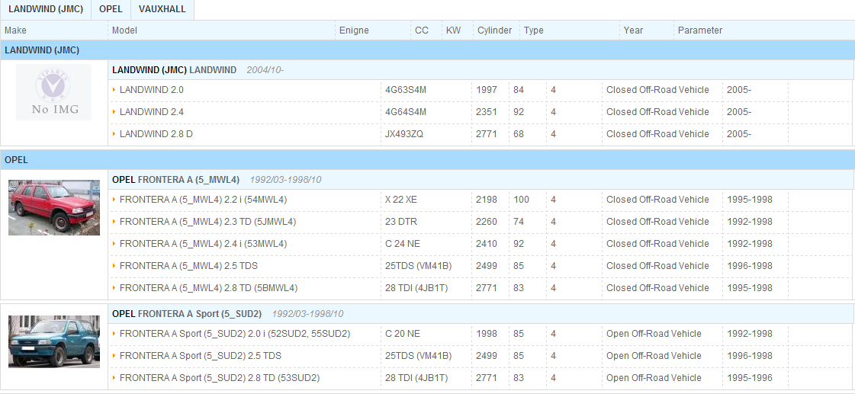Screen dimensions: 855x394
Task: Click the Cylinder column header
Action: click(x=494, y=30)
